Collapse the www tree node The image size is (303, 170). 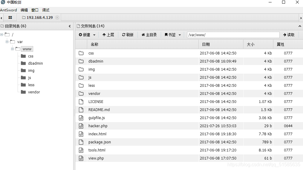click(x=12, y=49)
